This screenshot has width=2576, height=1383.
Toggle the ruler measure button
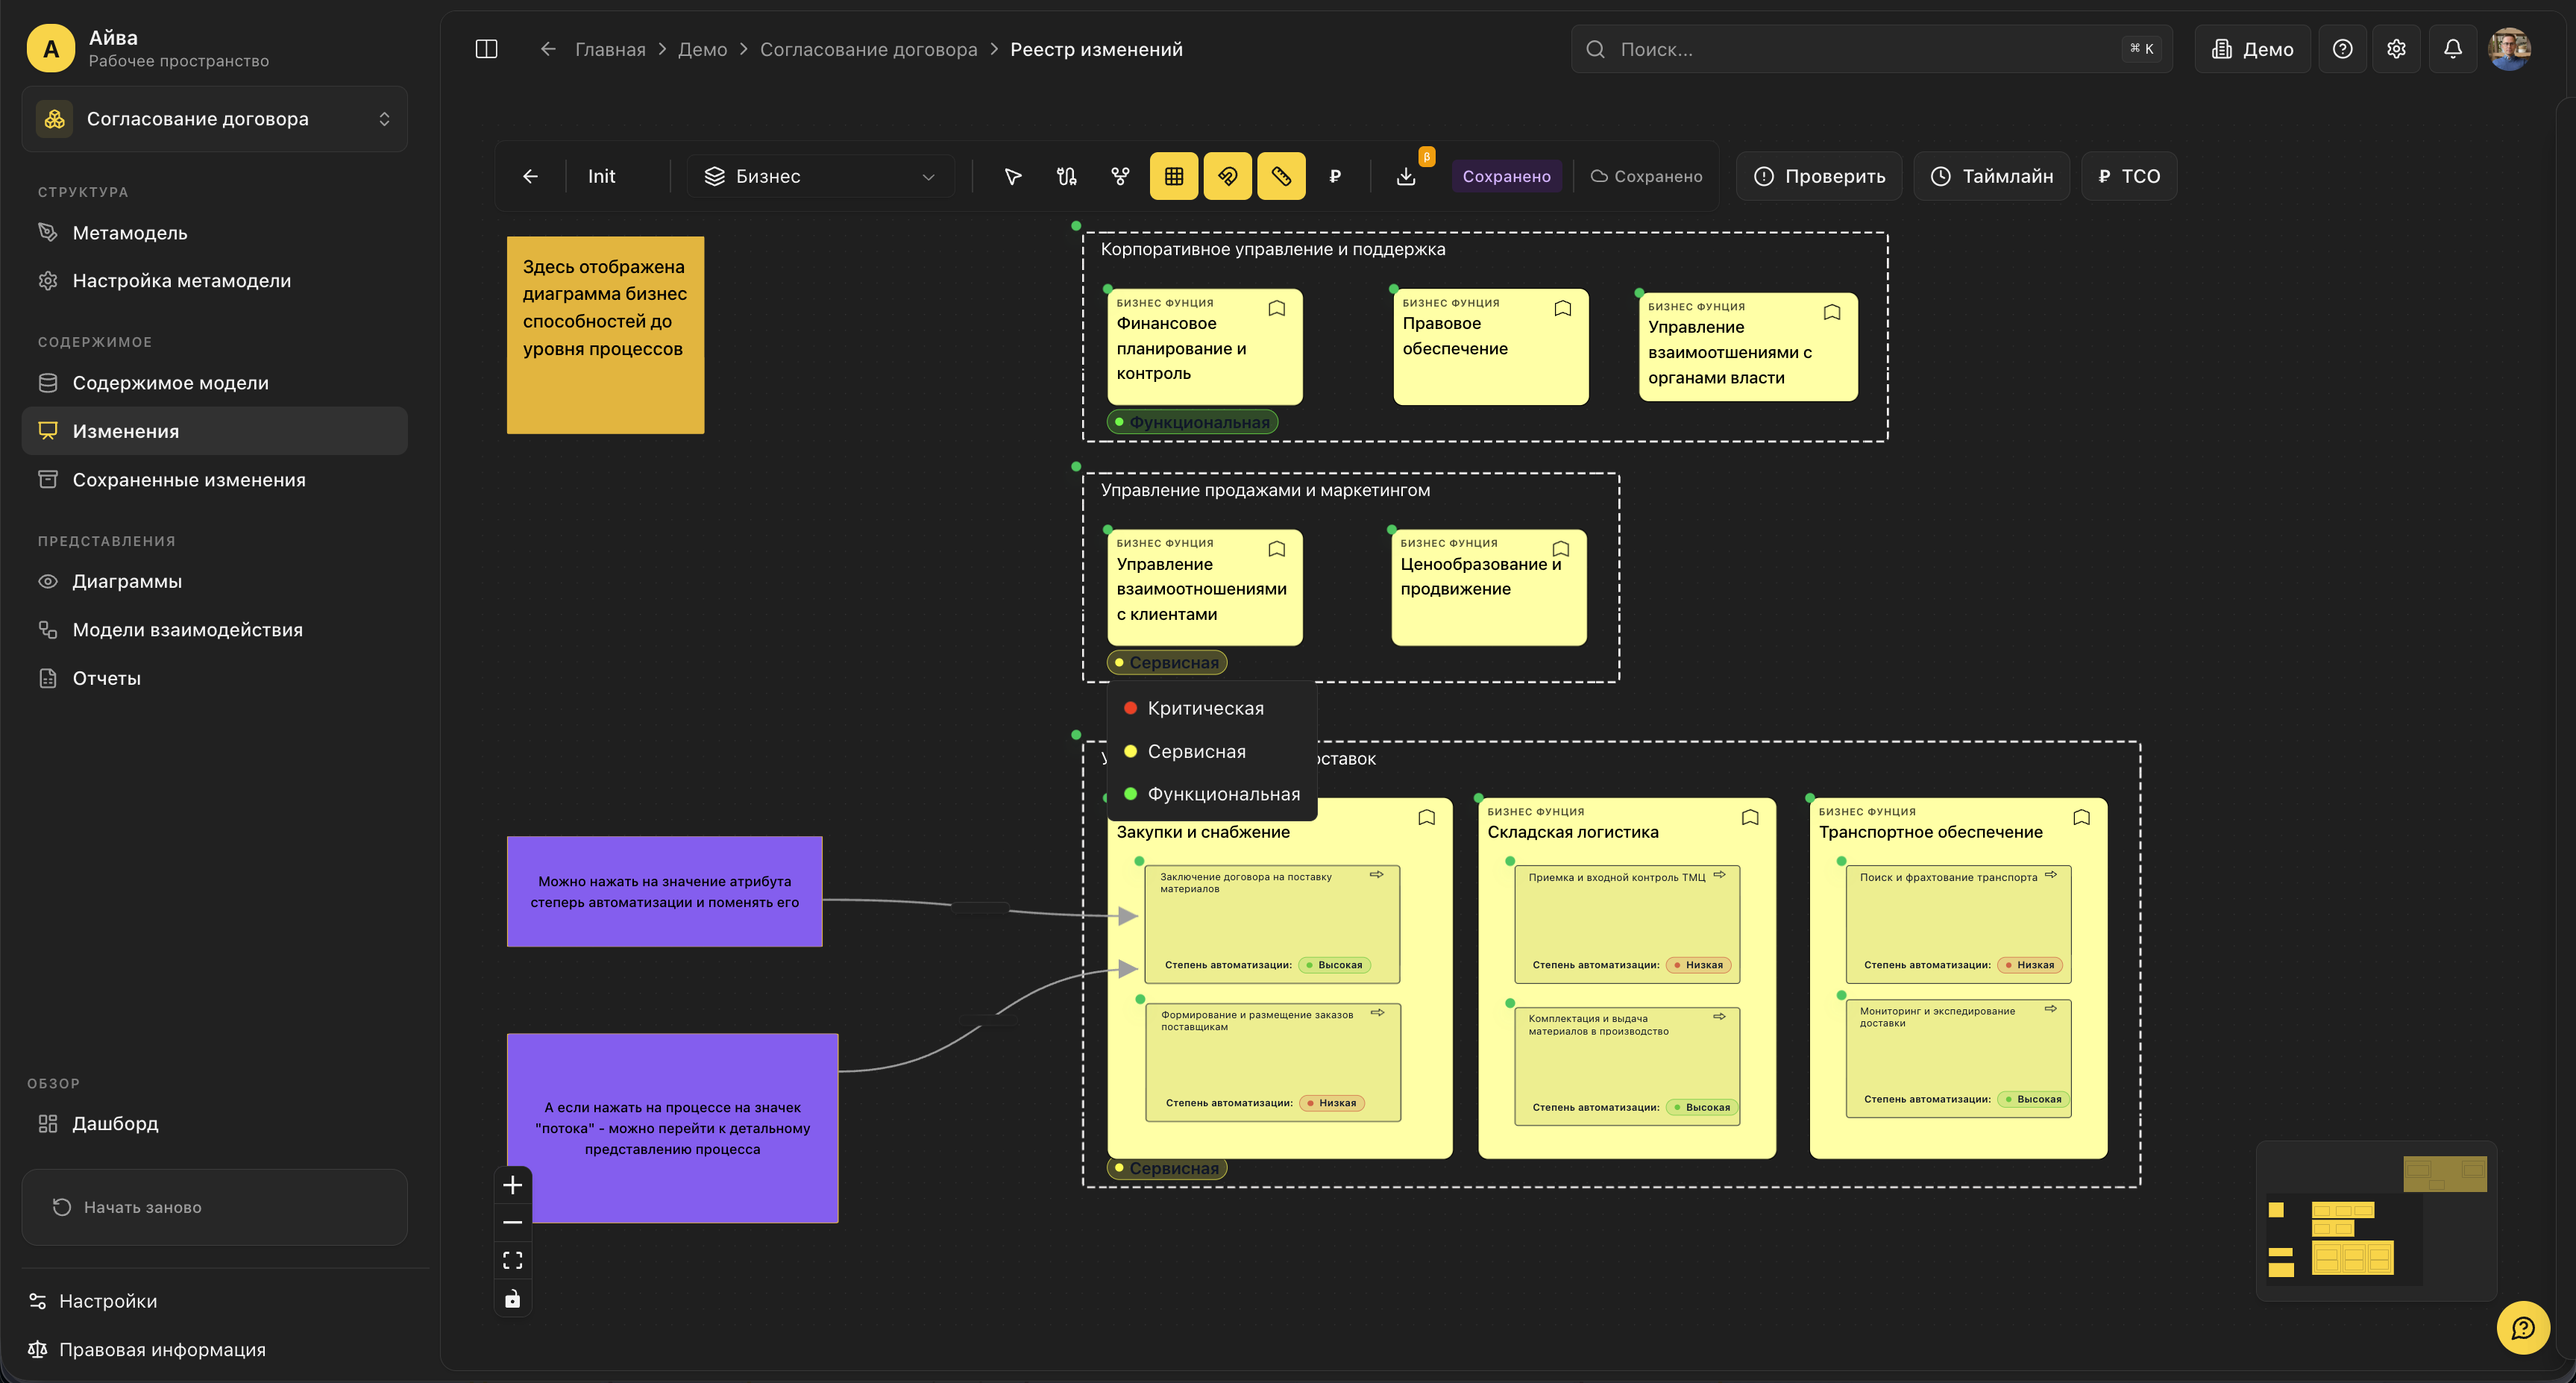tap(1281, 176)
